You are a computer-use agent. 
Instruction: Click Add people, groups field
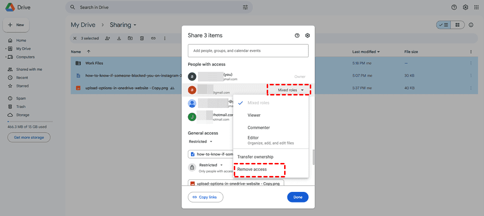248,51
